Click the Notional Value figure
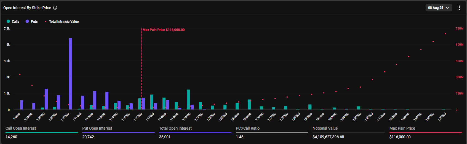This screenshot has height=144, width=467. 328,137
